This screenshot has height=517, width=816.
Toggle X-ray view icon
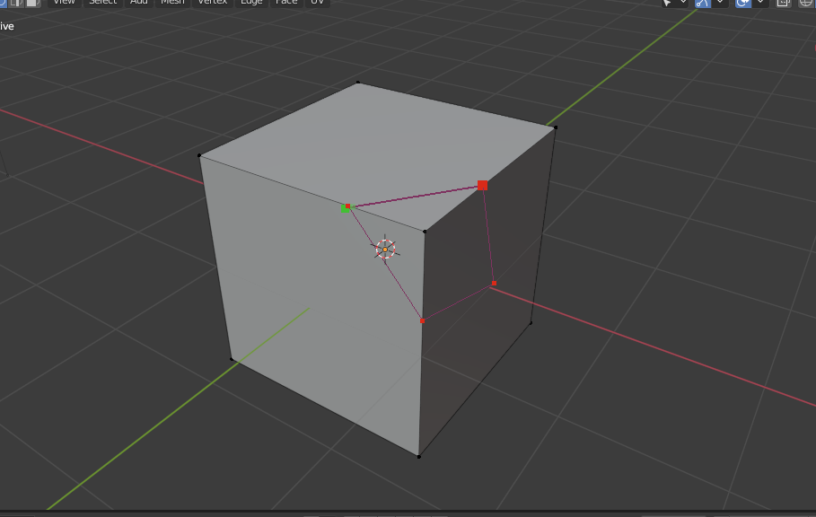783,3
